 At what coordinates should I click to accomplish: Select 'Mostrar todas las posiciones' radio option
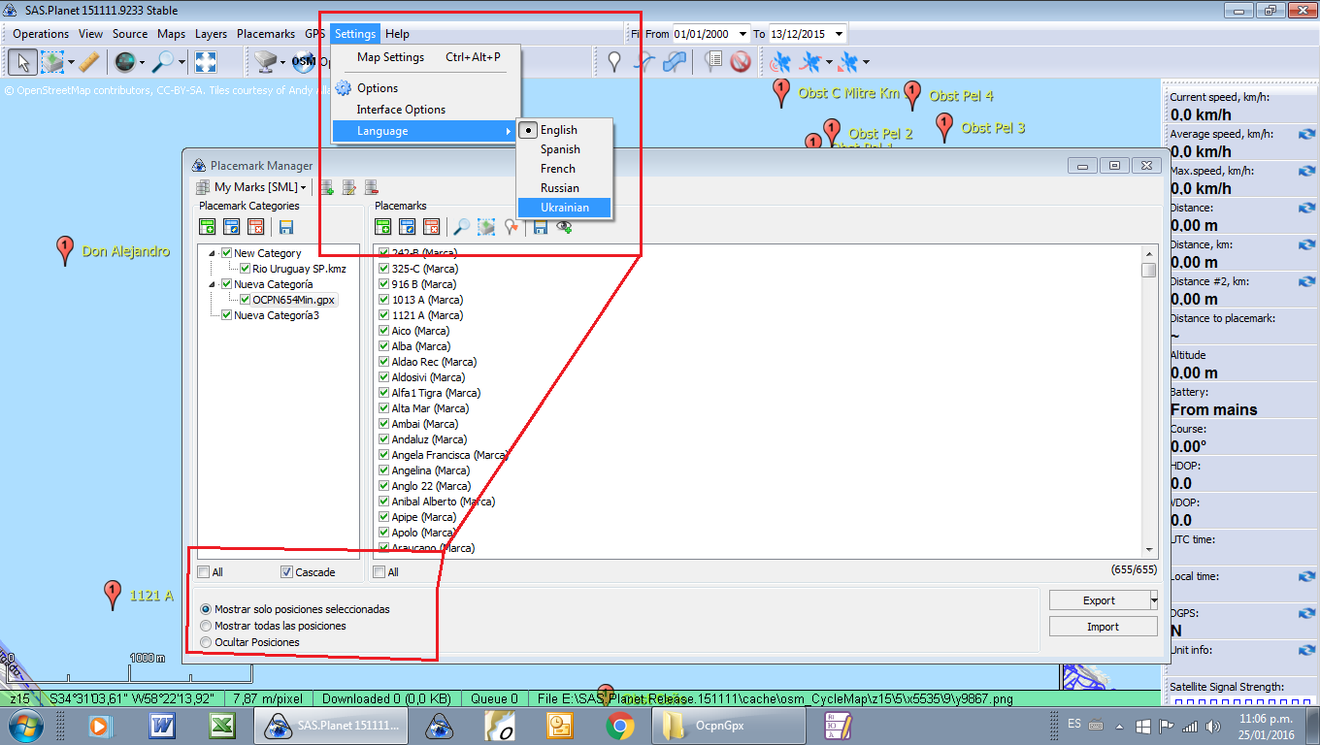pyautogui.click(x=206, y=626)
